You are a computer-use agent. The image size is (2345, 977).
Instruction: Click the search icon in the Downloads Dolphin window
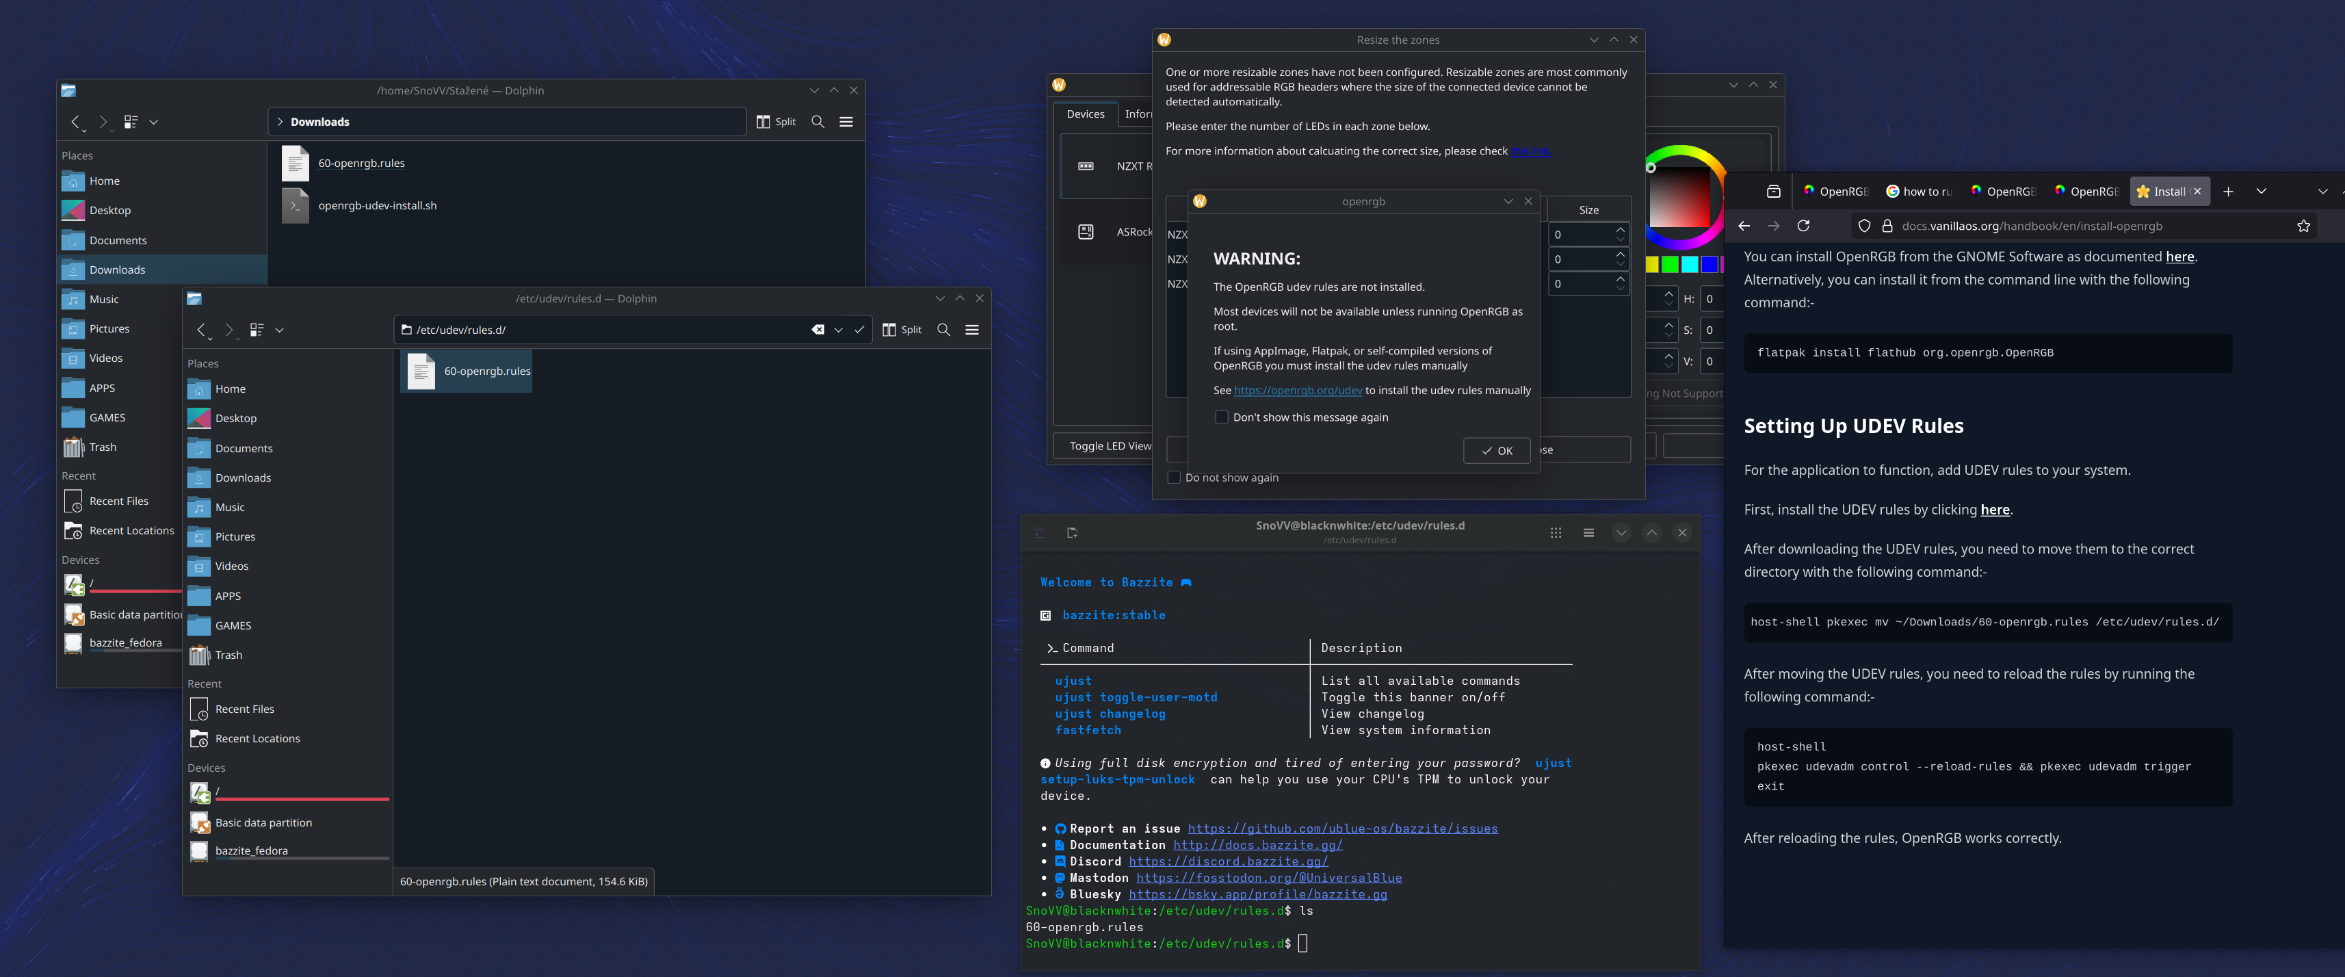(817, 122)
